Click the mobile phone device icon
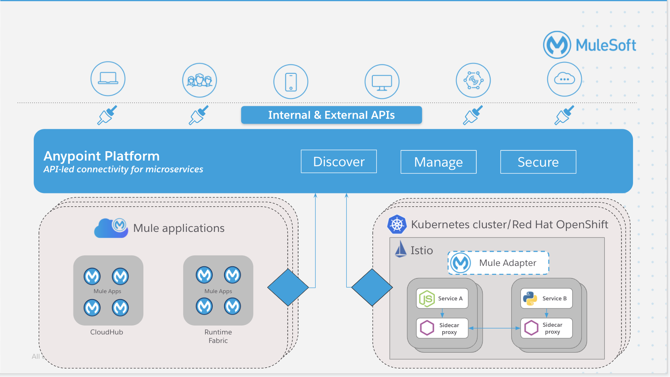670x377 pixels. pos(291,81)
